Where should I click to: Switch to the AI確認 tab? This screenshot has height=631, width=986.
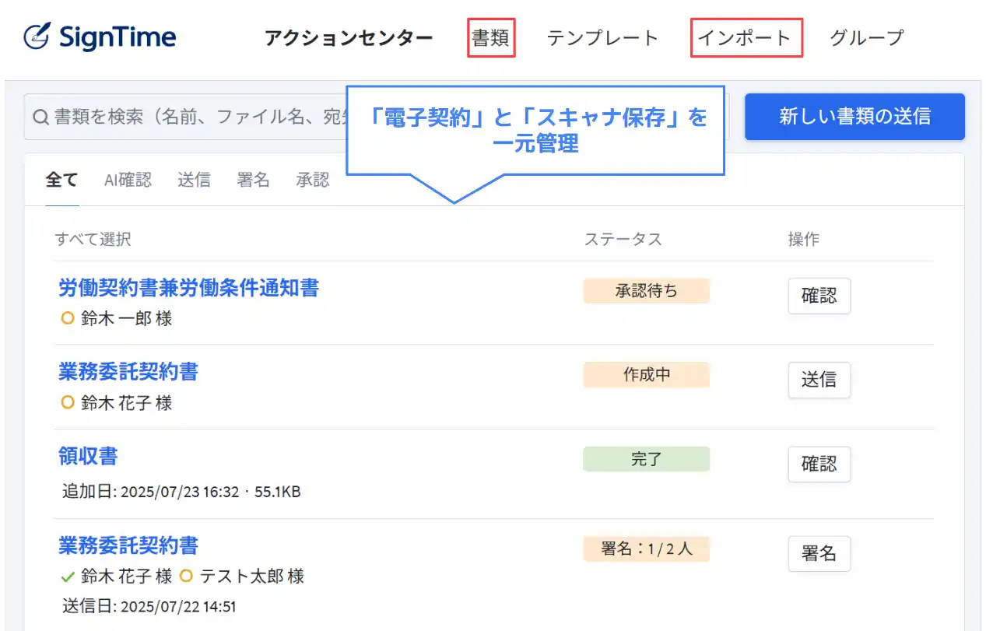pos(127,180)
